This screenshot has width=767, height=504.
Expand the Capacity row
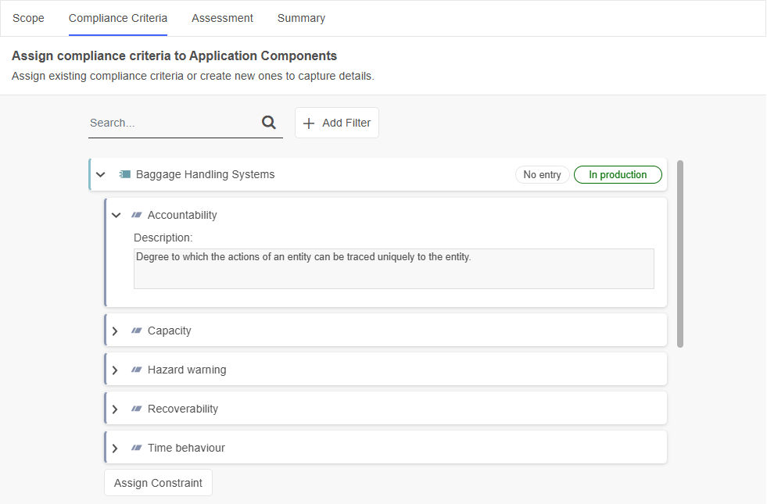click(115, 331)
